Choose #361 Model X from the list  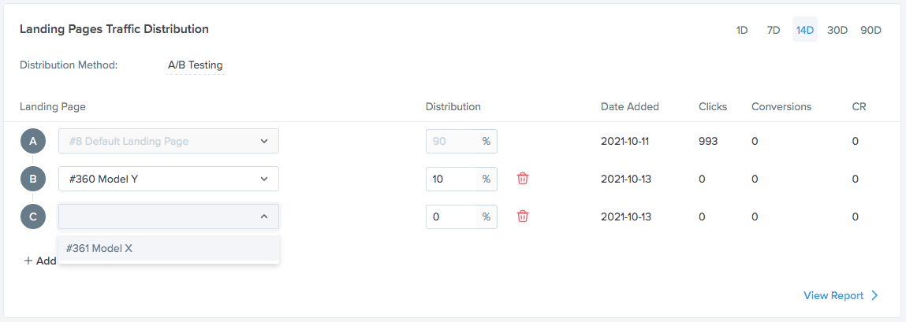[x=169, y=248]
